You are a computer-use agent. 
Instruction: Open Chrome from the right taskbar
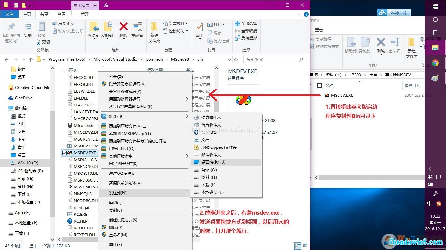click(x=435, y=63)
